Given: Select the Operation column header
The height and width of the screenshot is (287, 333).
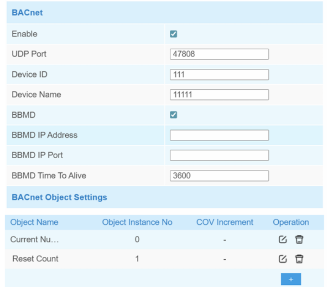Looking at the screenshot, I should [x=291, y=222].
